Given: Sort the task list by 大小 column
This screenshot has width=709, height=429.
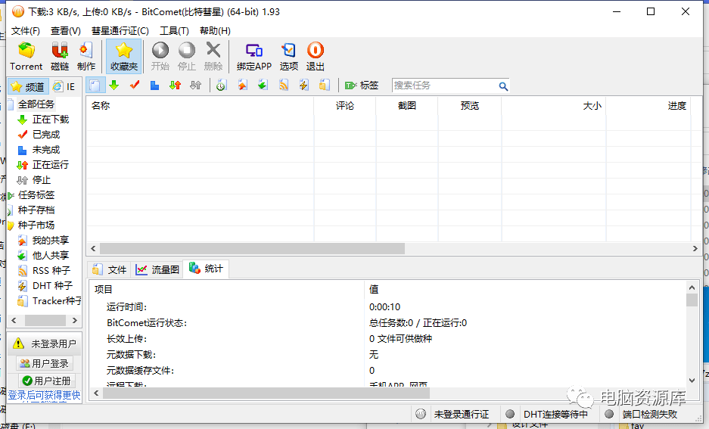Looking at the screenshot, I should (x=553, y=106).
